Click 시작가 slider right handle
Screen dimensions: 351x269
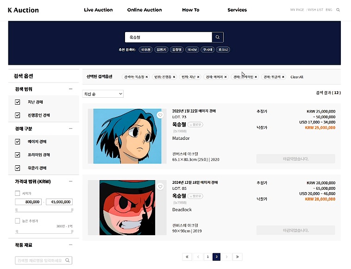tap(72, 210)
